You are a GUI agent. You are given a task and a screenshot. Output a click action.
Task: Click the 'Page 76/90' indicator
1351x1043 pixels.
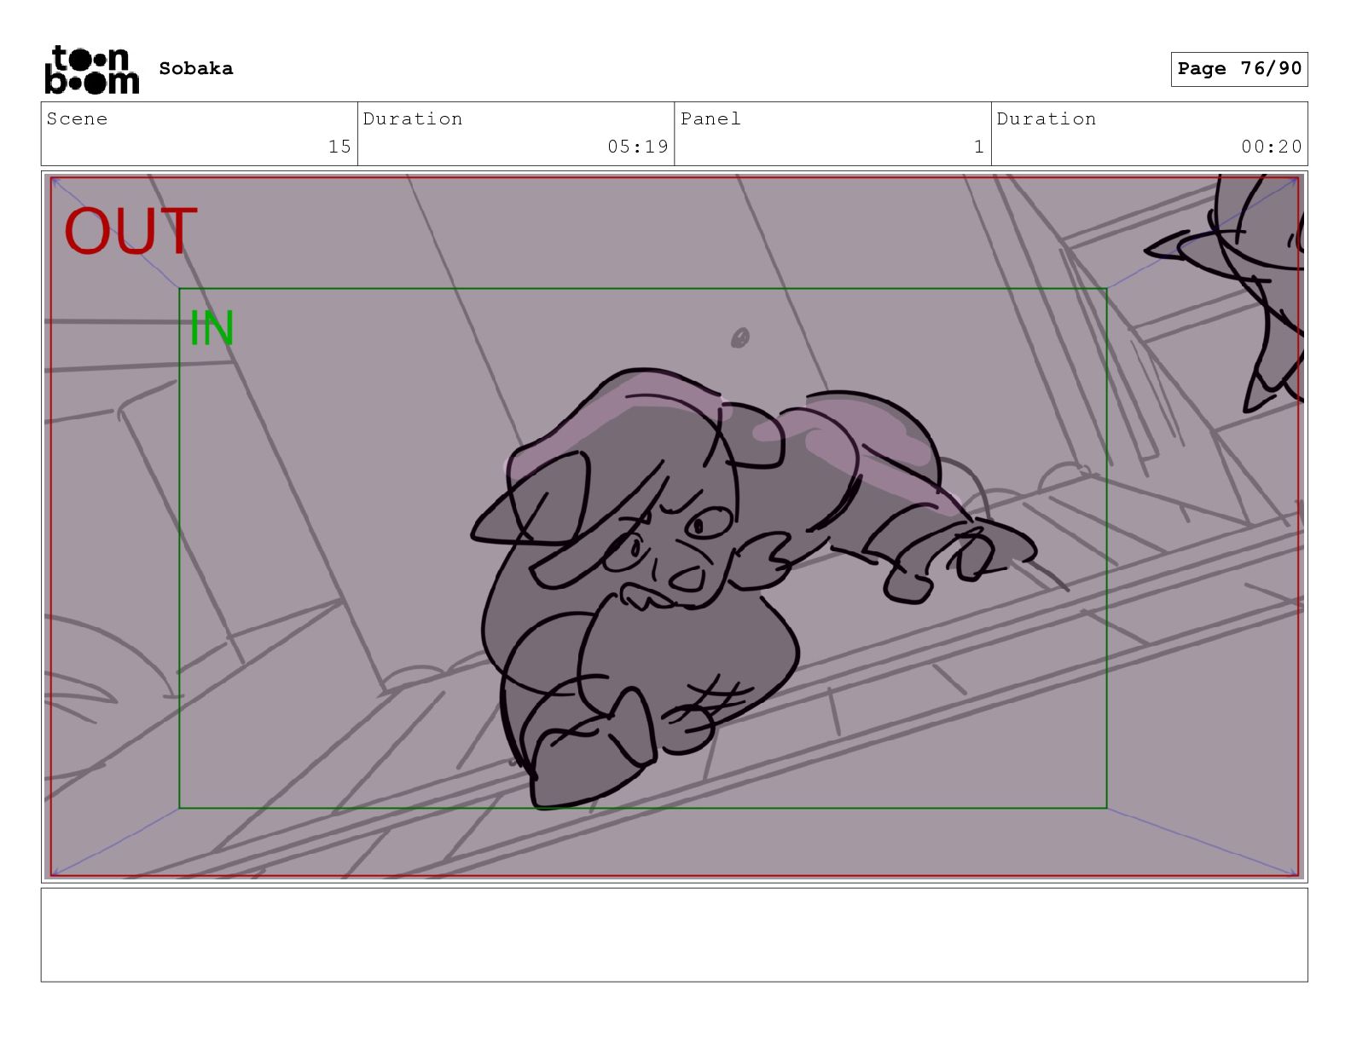point(1239,69)
